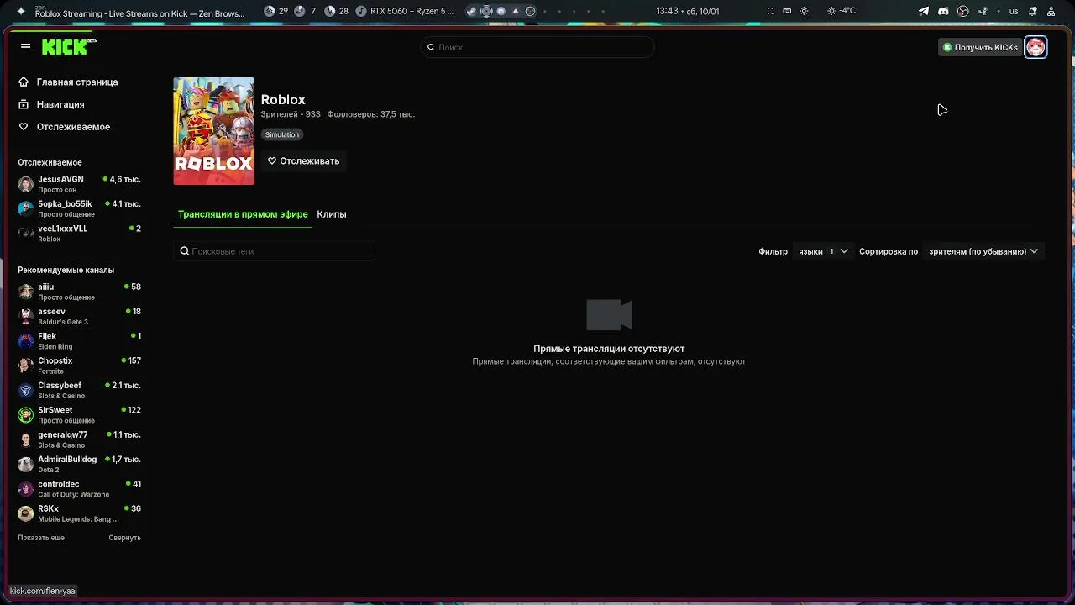Click the notification bell in the top bar
Viewport: 1075px width, 605px height.
(1033, 11)
